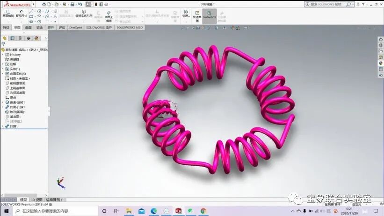Click Convert Entities (转换实体引用)
384x216 pixels.
[84, 13]
